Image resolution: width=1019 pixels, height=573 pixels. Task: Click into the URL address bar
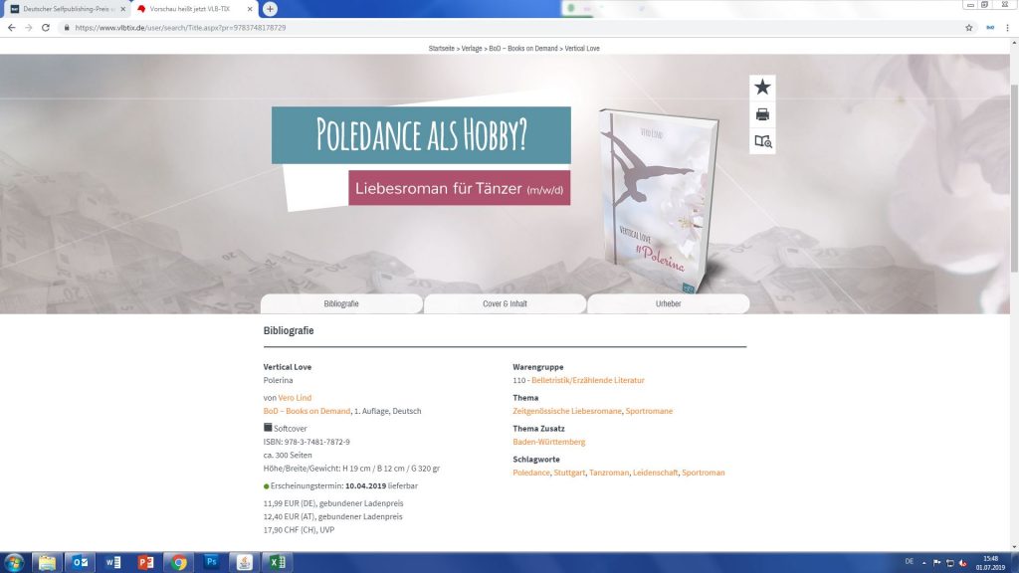click(507, 27)
